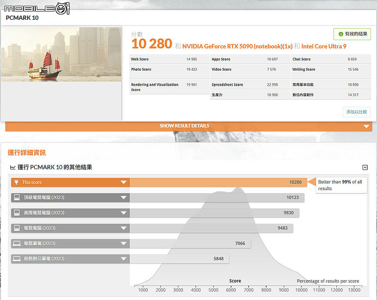
Task: Click the trophy icon on This score
Action: 16,182
